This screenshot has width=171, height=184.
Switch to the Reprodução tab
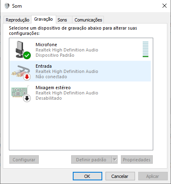point(17,20)
